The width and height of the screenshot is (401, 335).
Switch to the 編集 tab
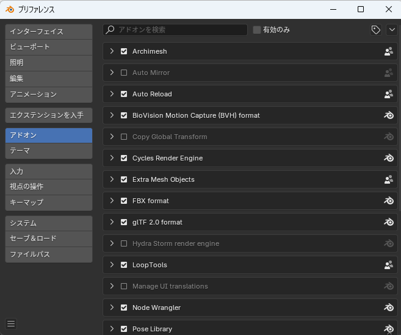coord(49,79)
